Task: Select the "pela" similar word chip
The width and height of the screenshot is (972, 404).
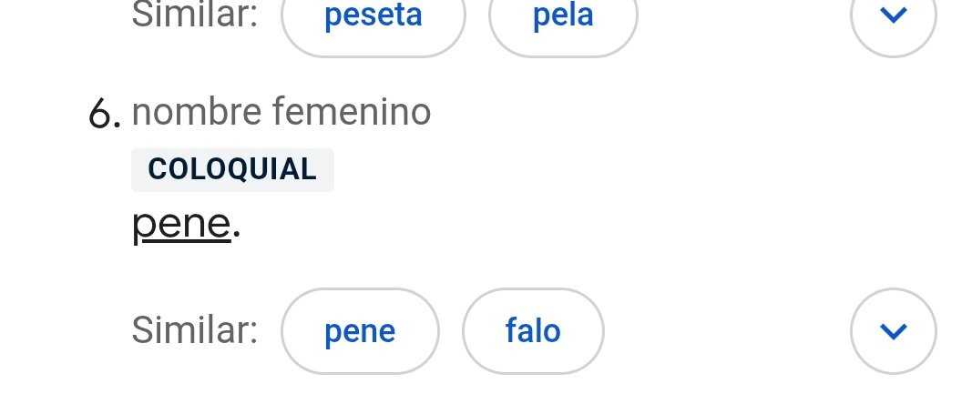Action: coord(563,16)
